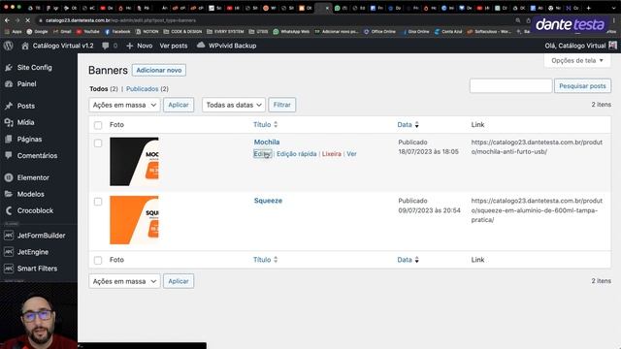Sort by Data in table footer
The image size is (621, 349).
click(408, 260)
